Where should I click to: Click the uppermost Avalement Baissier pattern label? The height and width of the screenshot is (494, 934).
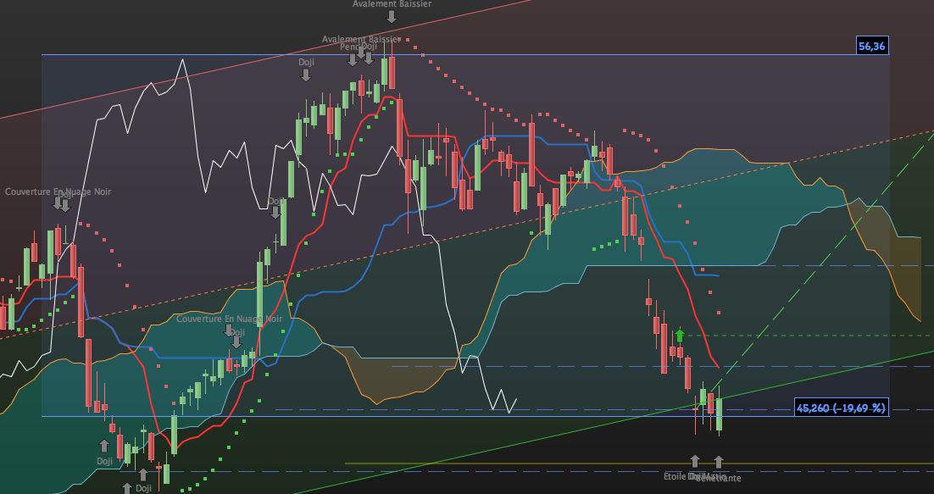(392, 4)
